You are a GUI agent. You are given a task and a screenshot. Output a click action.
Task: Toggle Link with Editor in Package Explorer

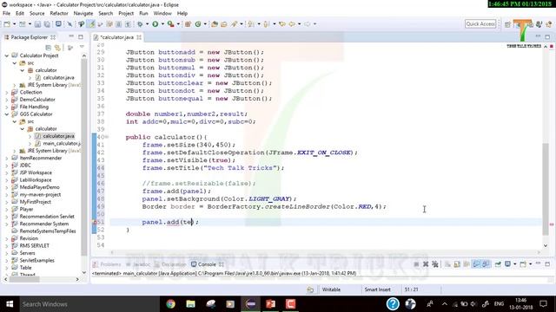click(x=57, y=48)
